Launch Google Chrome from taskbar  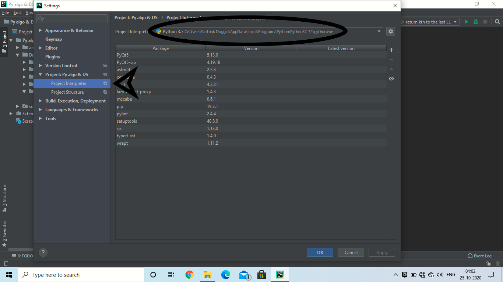189,275
